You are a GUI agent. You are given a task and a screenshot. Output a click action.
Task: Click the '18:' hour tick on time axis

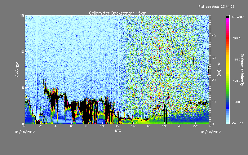(x=164, y=126)
